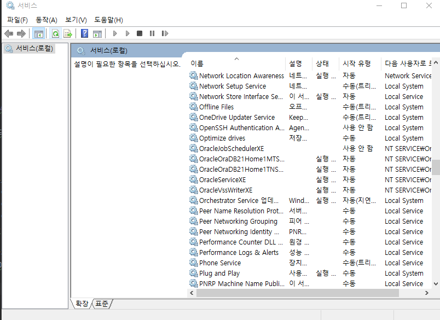The image size is (440, 320).
Task: Select the OracleOraDB21Home1TNS... service name
Action: click(241, 169)
